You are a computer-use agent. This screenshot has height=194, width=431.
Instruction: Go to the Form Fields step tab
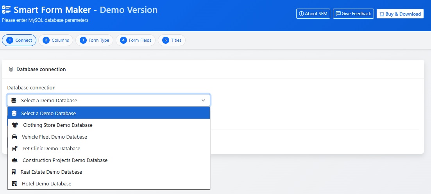(136, 40)
